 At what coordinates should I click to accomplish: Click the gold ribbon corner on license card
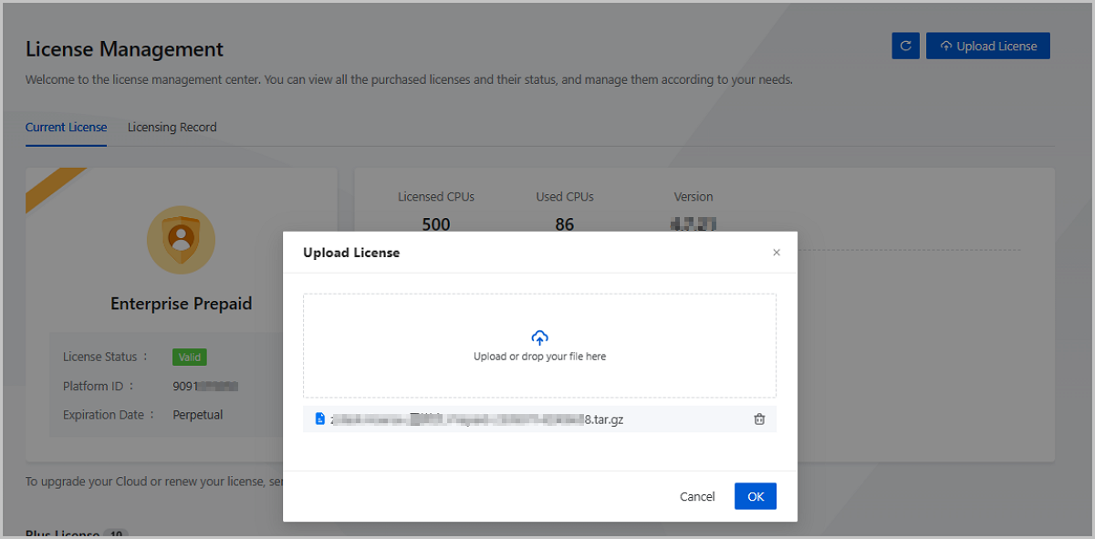(x=51, y=187)
